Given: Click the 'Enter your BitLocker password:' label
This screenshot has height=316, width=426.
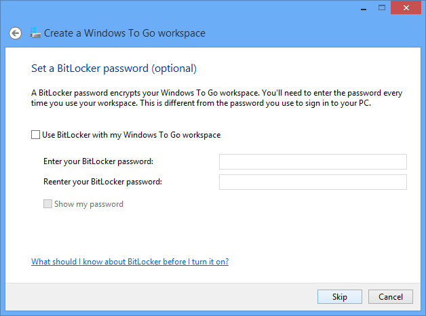Looking at the screenshot, I should pyautogui.click(x=98, y=161).
